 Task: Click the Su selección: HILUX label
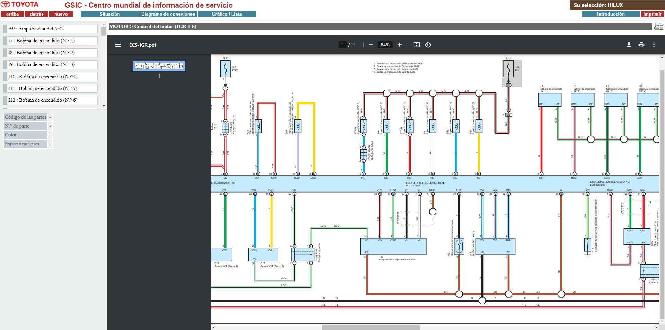tap(598, 5)
